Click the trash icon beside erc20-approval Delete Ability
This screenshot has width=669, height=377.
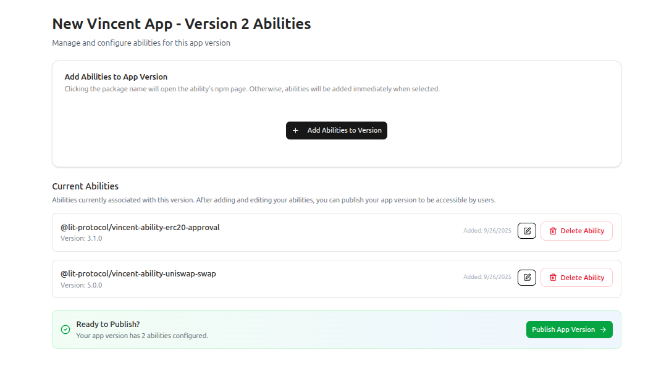pyautogui.click(x=553, y=231)
